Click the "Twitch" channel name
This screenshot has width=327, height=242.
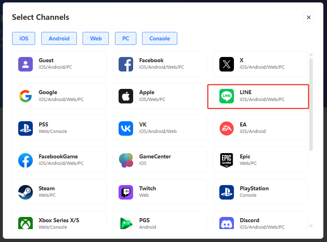pos(147,189)
